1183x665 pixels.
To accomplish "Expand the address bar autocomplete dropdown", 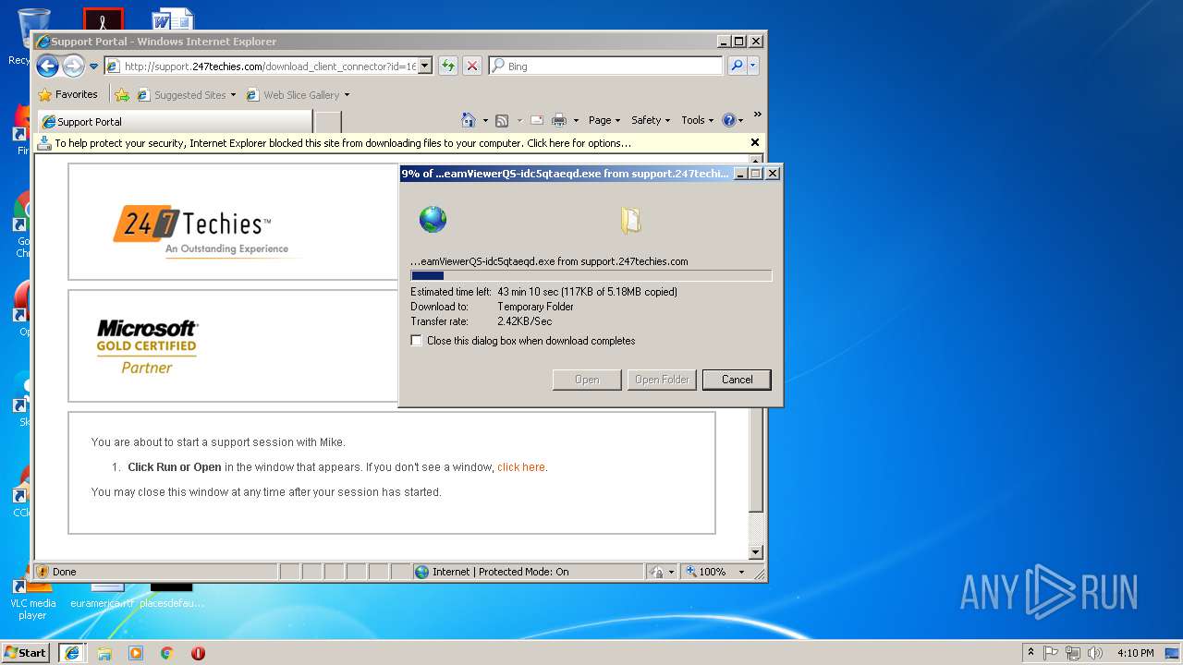I will 425,66.
